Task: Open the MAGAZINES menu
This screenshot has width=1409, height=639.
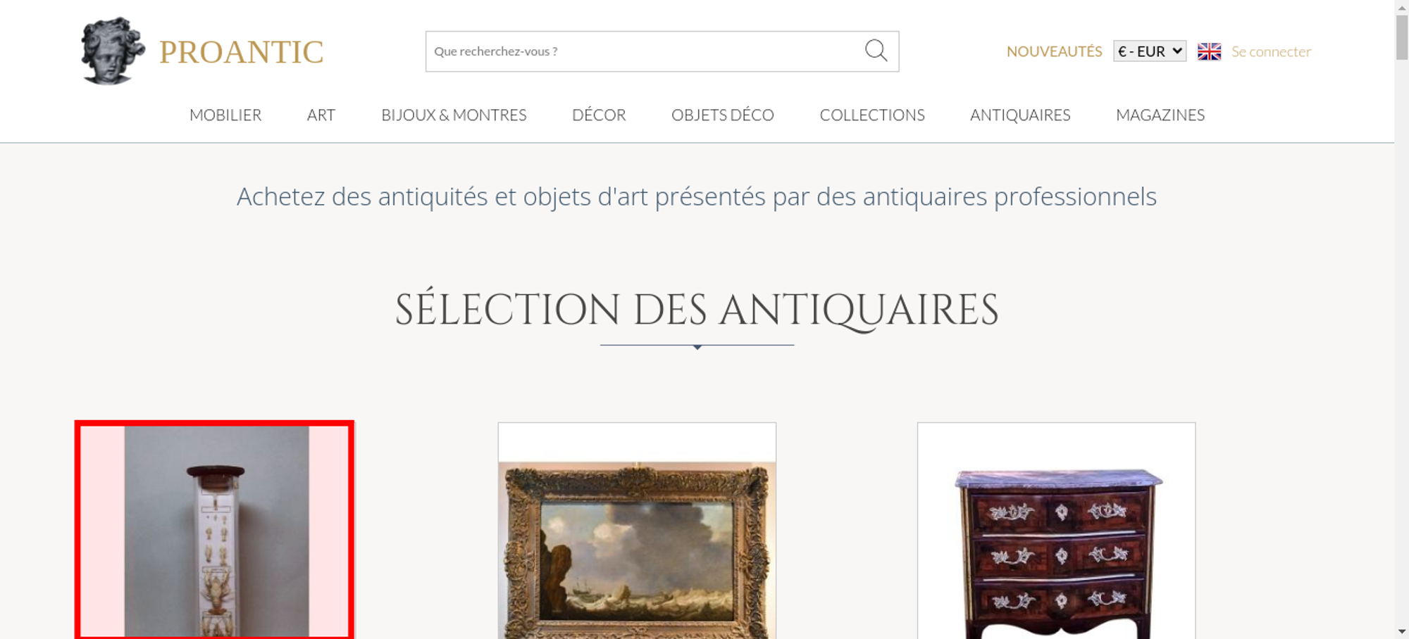Action: pos(1160,115)
